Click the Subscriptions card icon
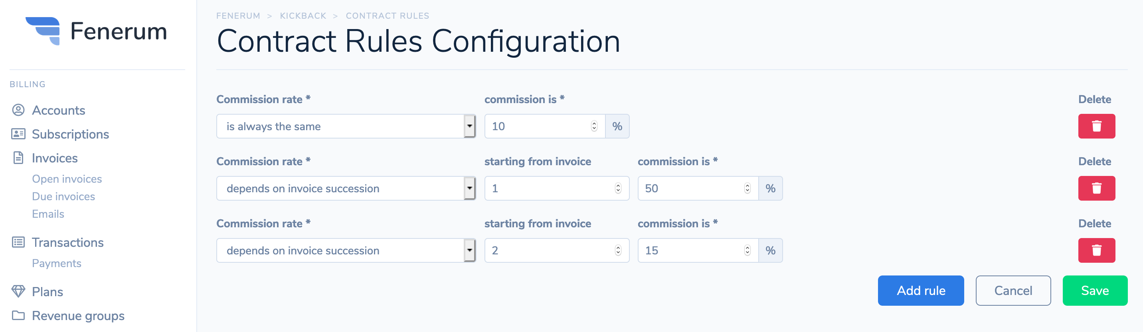 pyautogui.click(x=18, y=134)
